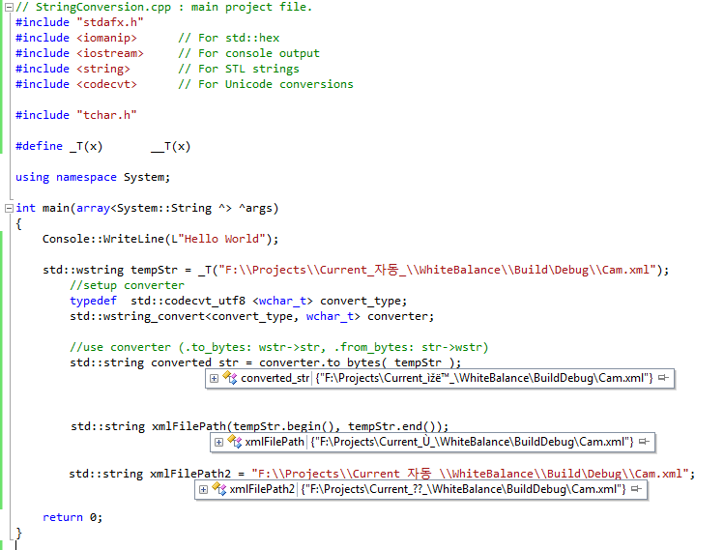724x550 pixels.
Task: Click the Console::WriteLine Hello World line
Action: [x=160, y=239]
